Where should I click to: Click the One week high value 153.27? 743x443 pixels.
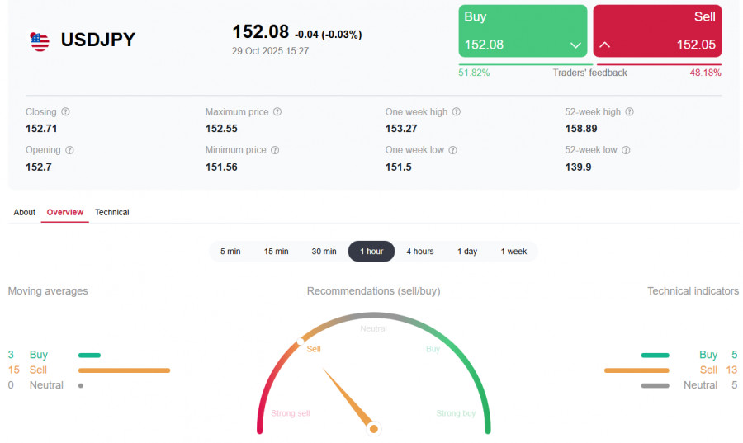point(401,129)
